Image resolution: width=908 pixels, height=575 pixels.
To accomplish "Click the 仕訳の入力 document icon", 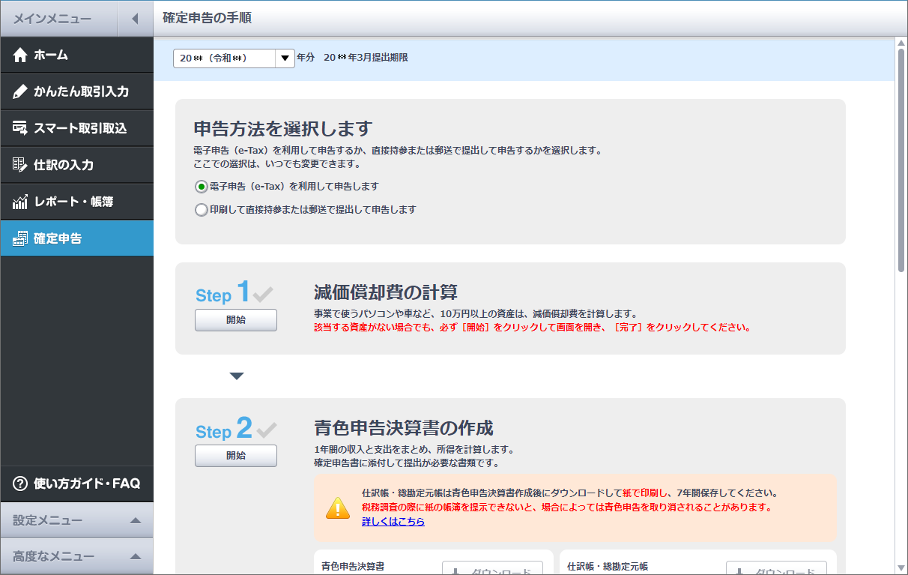I will coord(20,165).
